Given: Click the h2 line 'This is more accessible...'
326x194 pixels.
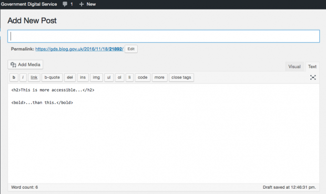Looking at the screenshot, I should pos(53,90).
